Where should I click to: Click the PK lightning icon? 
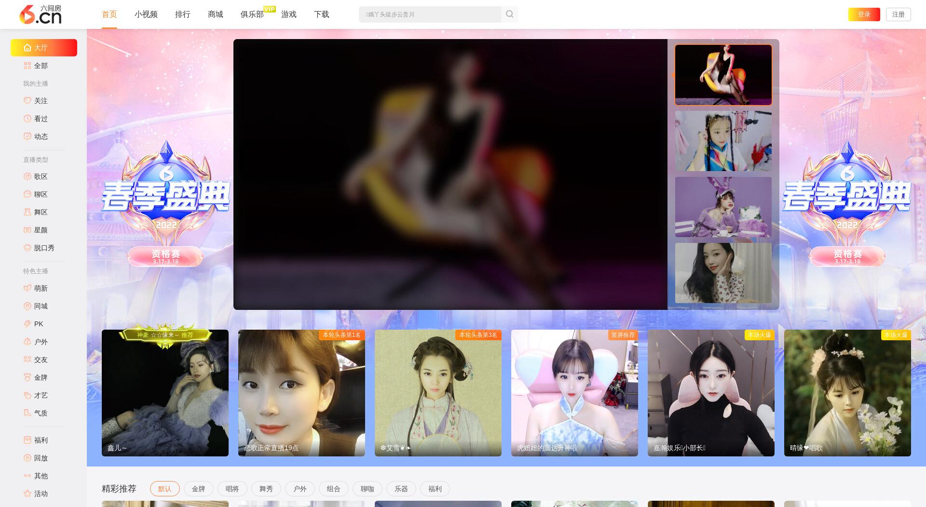(27, 324)
